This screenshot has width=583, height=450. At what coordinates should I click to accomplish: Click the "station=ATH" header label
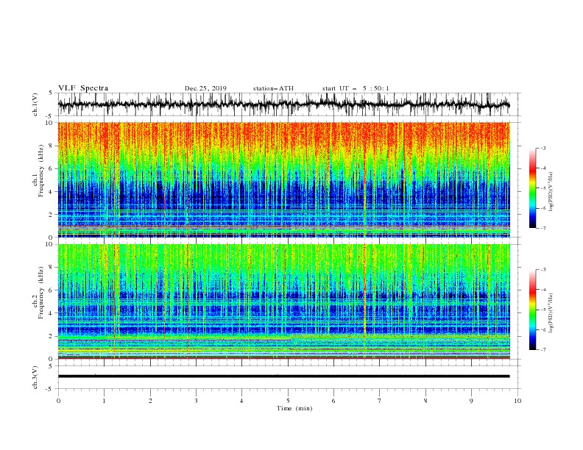pyautogui.click(x=273, y=88)
